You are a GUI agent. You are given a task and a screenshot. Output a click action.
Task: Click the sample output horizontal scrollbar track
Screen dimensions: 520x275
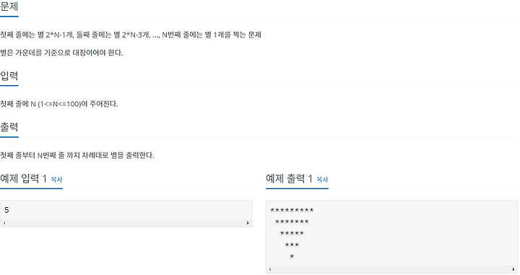[x=391, y=269]
